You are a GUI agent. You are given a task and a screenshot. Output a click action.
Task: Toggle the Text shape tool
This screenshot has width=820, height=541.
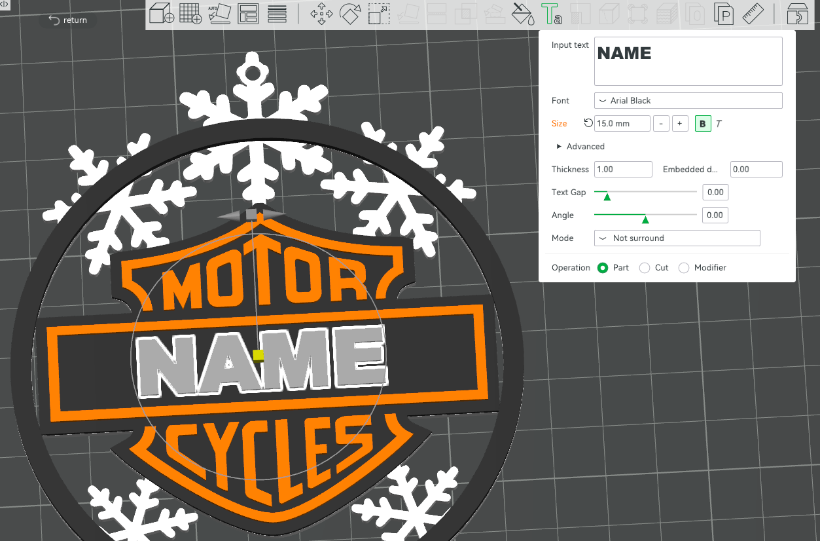551,14
